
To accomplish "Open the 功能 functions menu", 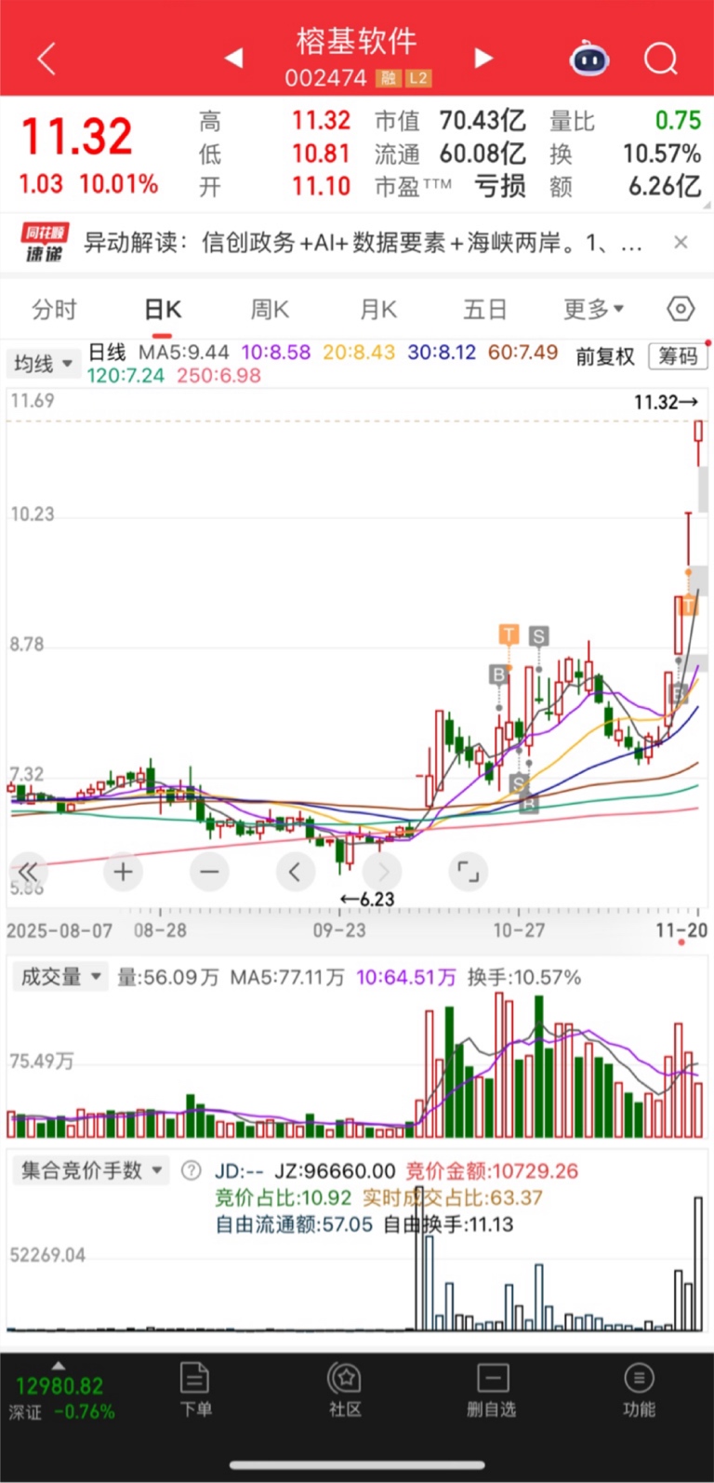I will coord(639,1390).
